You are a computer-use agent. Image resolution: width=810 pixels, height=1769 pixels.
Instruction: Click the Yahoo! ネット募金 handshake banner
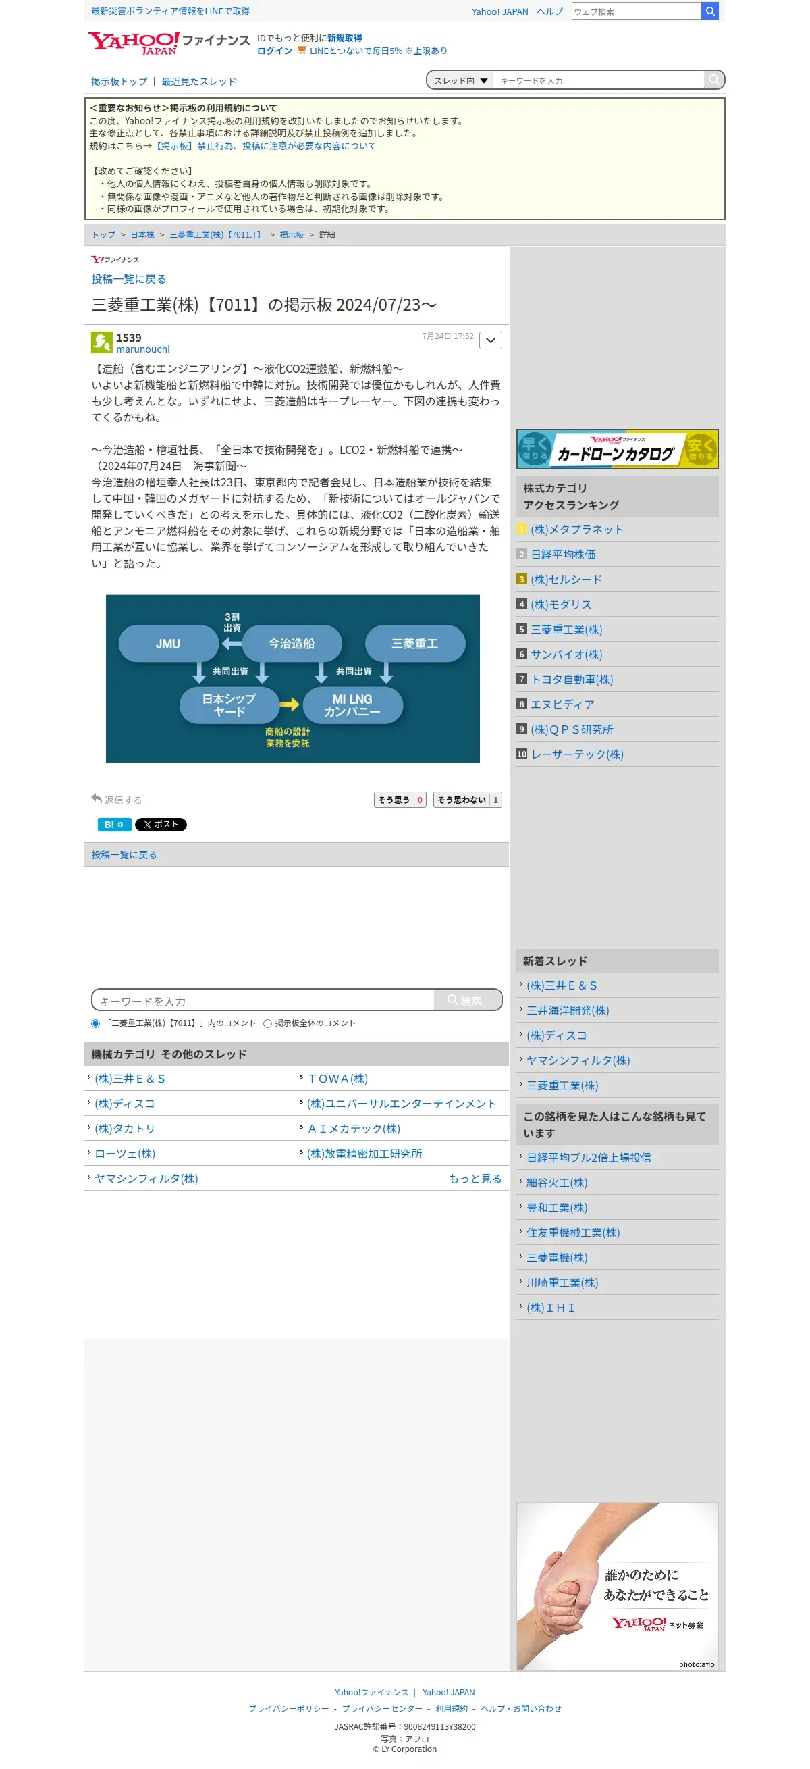(617, 1587)
